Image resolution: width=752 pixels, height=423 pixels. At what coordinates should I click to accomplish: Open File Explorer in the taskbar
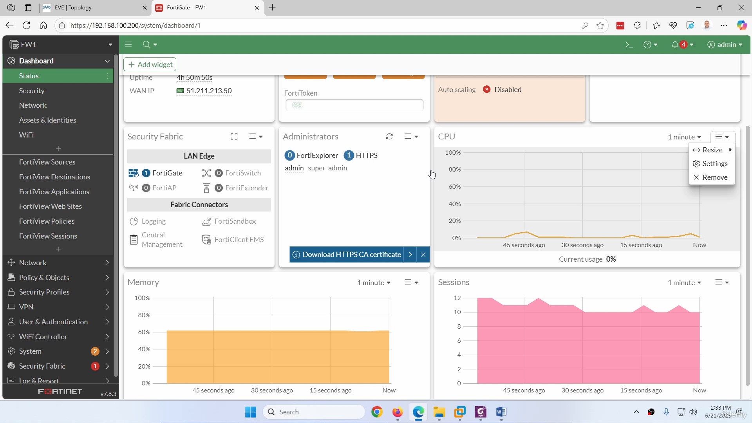coord(439,412)
